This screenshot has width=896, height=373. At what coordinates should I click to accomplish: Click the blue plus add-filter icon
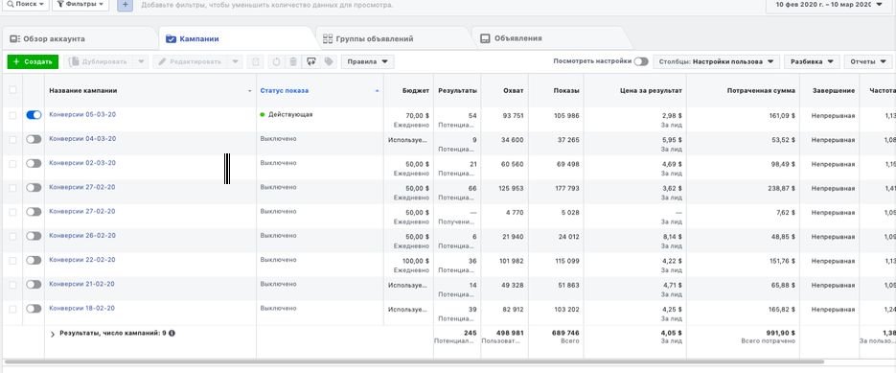tap(126, 5)
